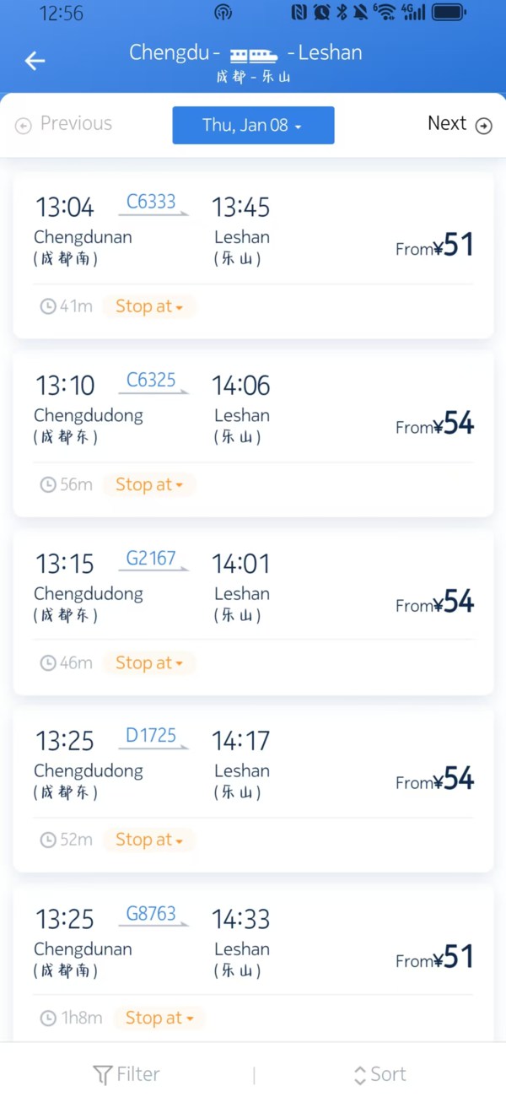The width and height of the screenshot is (506, 1097).
Task: Tap the train icon in the header
Action: point(254,56)
